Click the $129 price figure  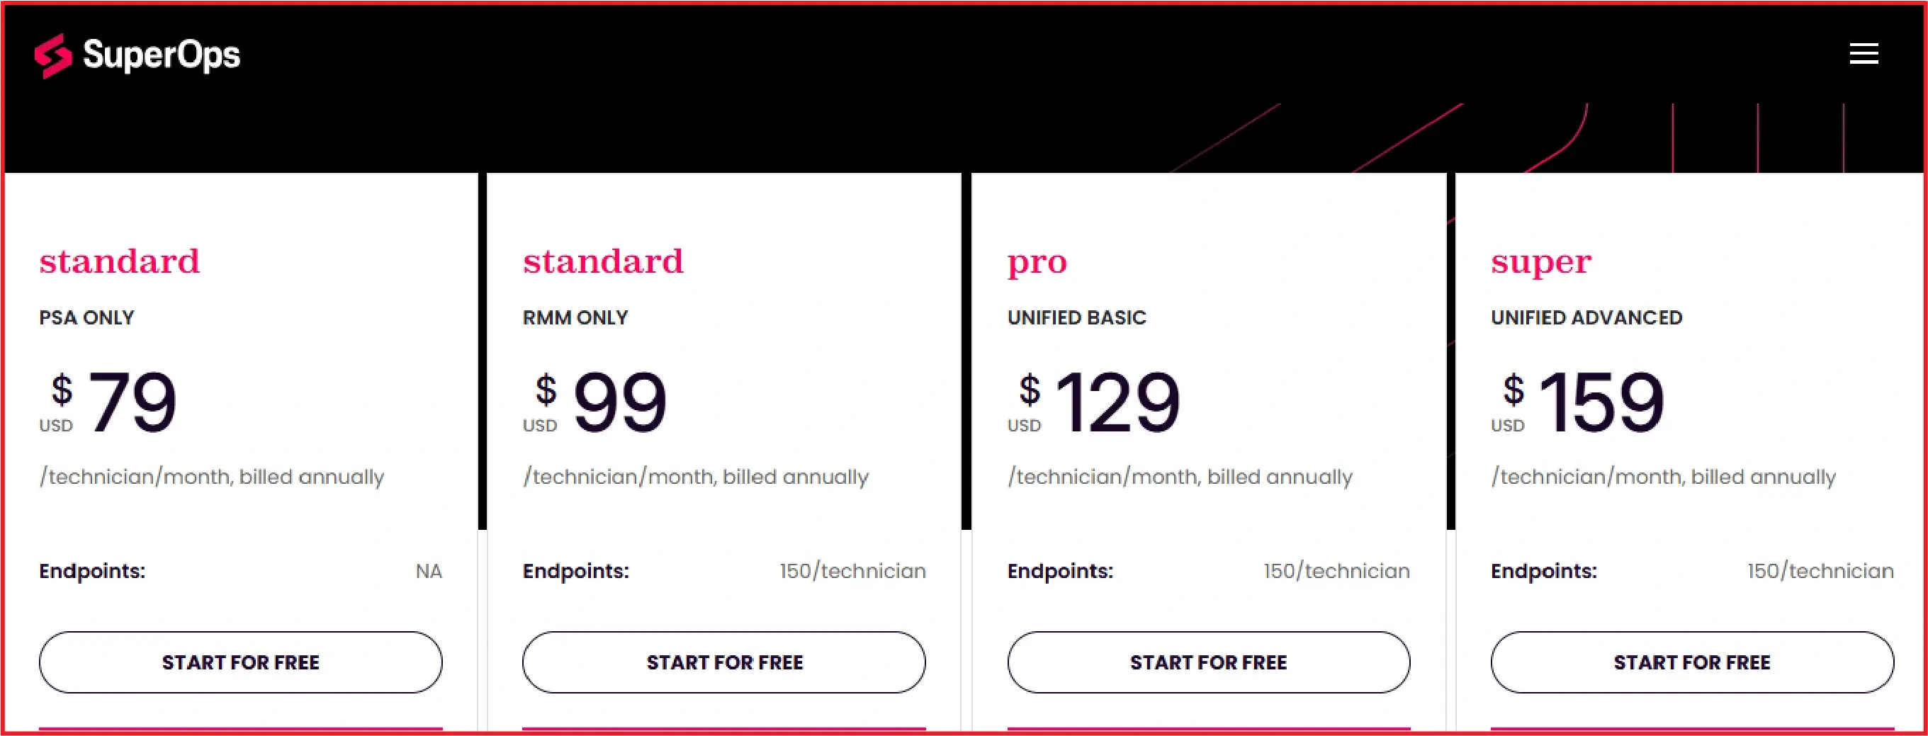tap(1117, 402)
